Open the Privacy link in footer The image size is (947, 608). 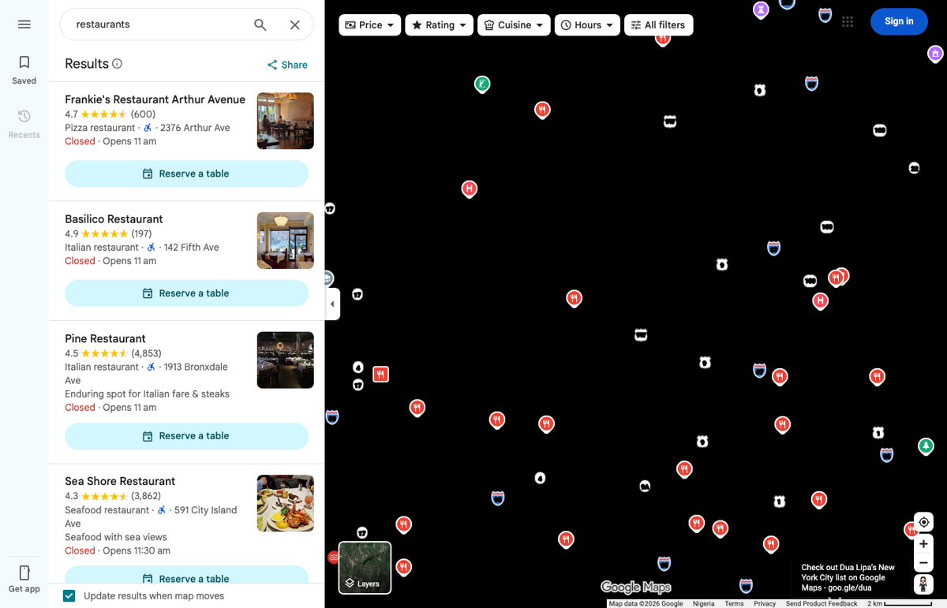(765, 603)
